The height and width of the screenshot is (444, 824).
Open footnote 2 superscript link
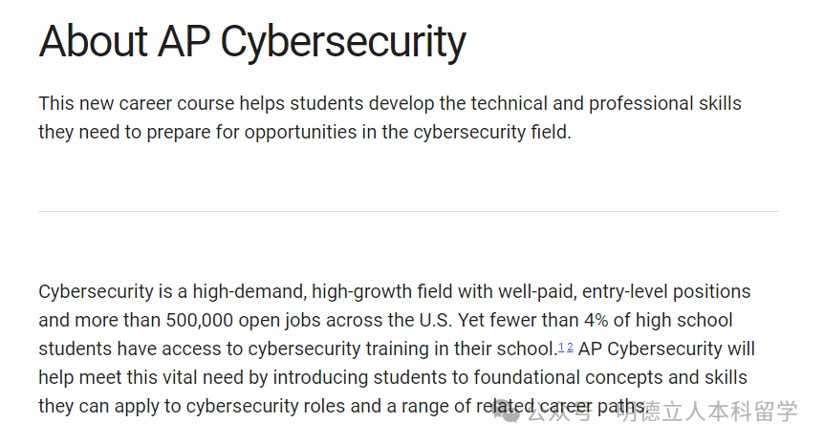570,347
